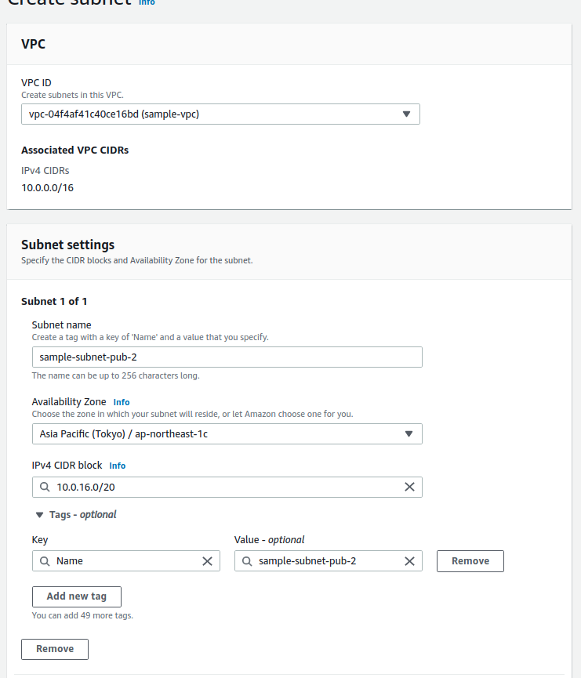The image size is (581, 678).
Task: Collapse the Tags optional section
Action: click(x=39, y=515)
